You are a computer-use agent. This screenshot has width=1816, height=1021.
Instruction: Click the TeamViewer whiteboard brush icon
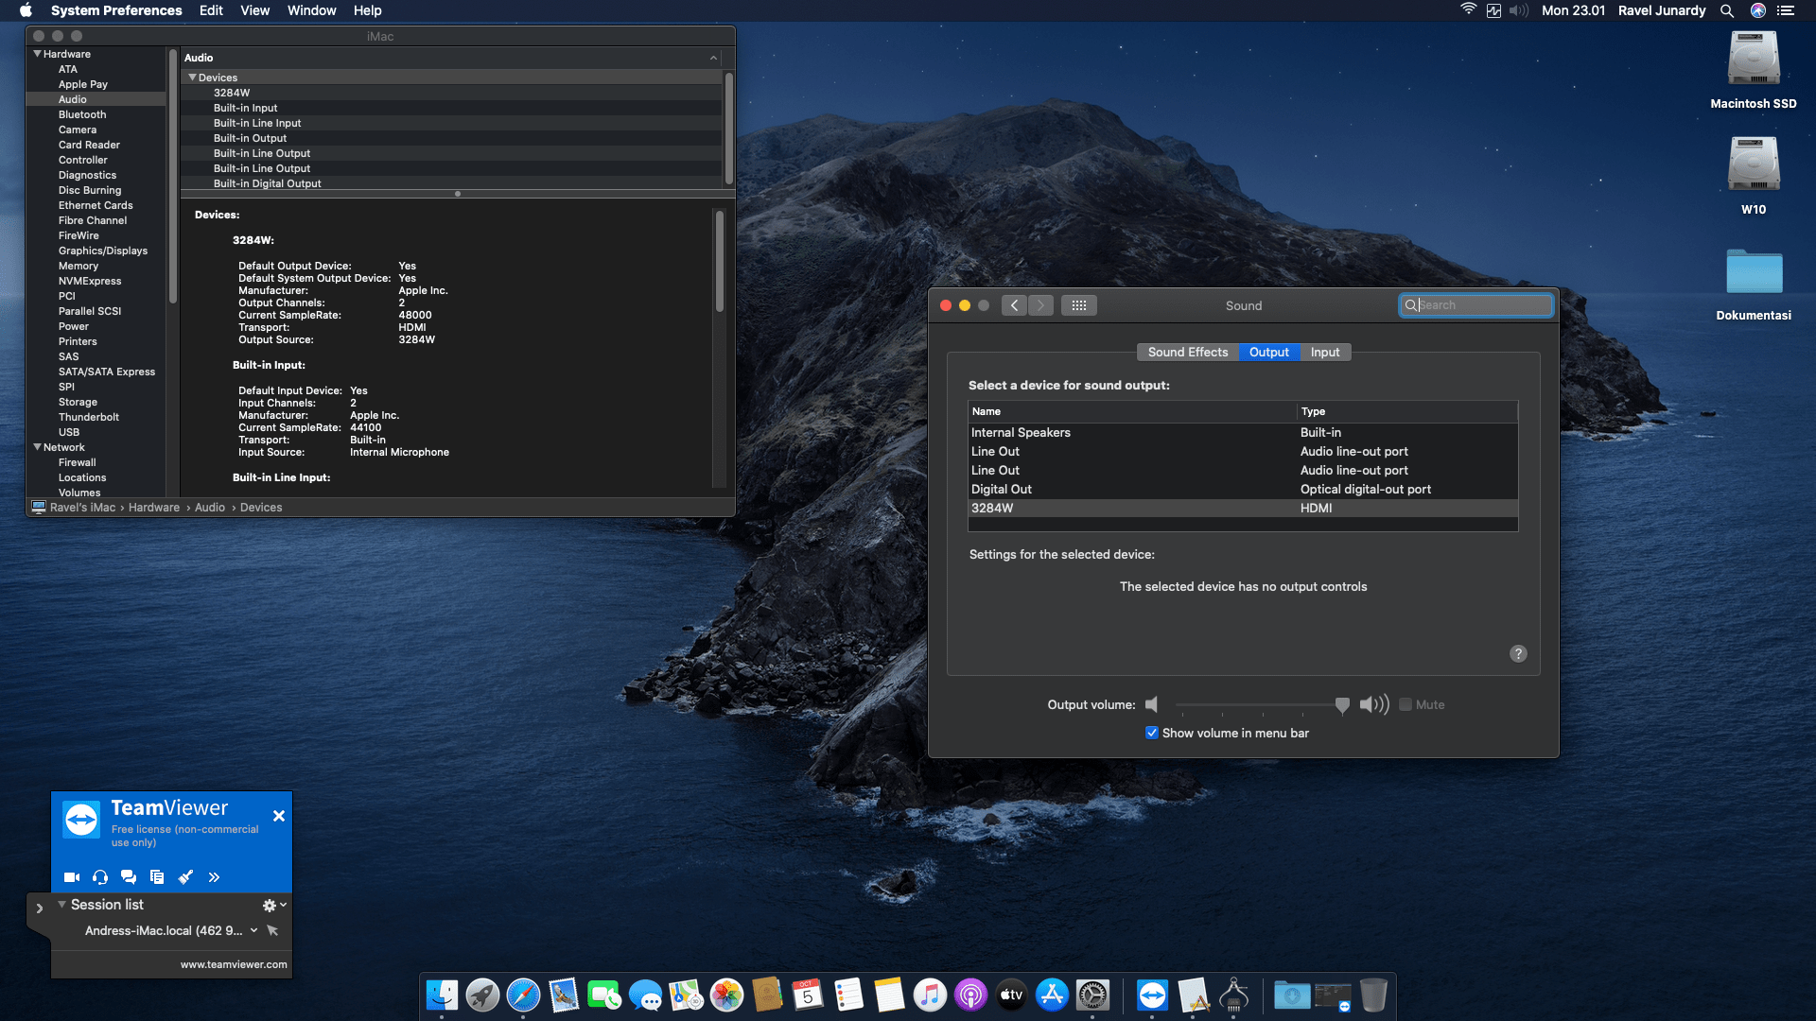tap(186, 877)
